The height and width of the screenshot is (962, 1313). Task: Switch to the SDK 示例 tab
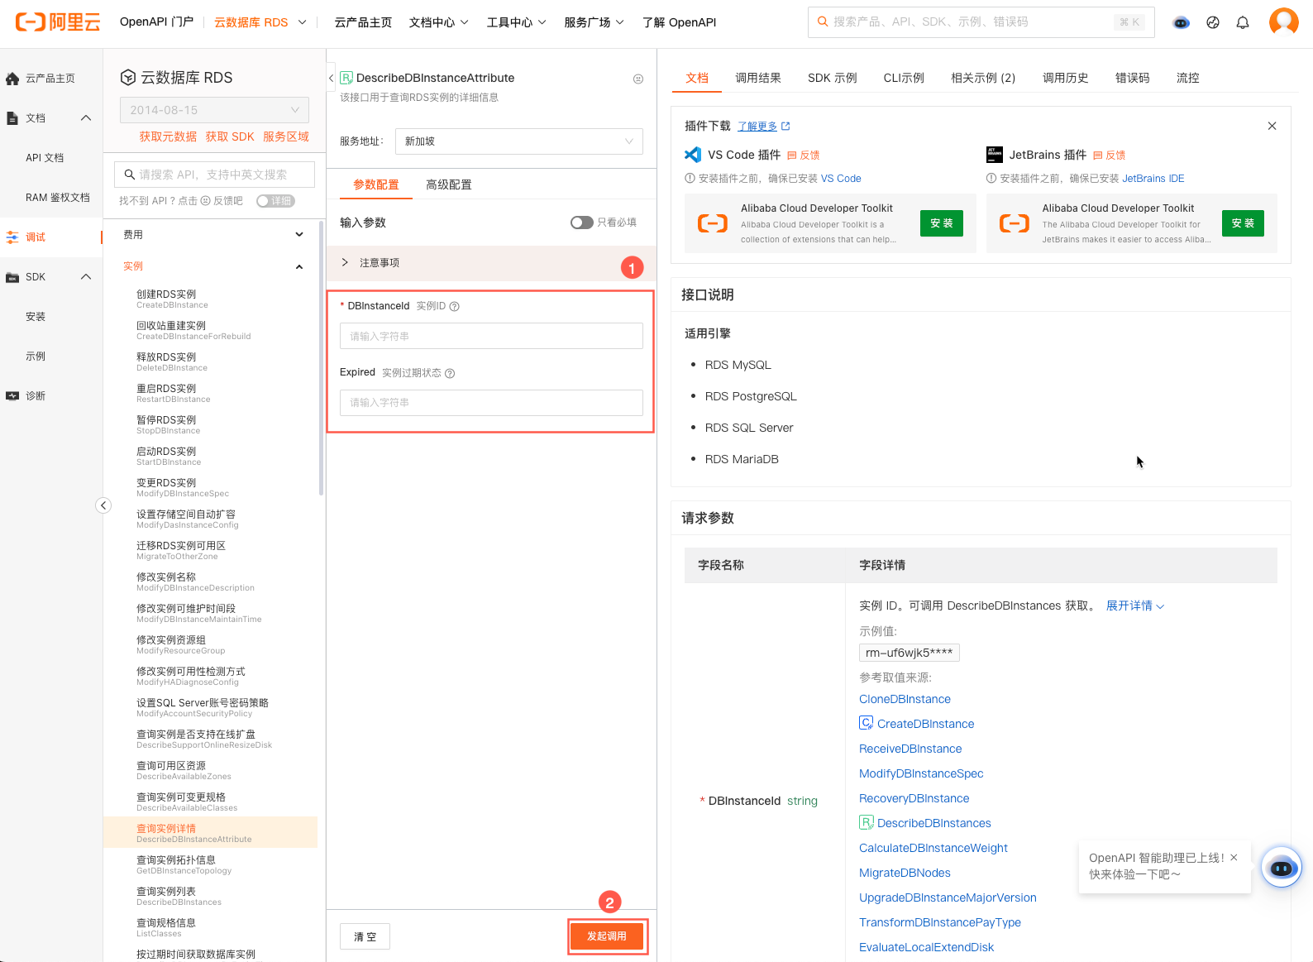(832, 78)
